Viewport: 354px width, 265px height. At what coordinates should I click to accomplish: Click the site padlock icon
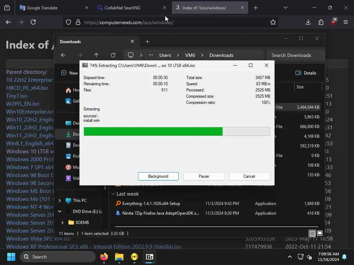point(78,22)
